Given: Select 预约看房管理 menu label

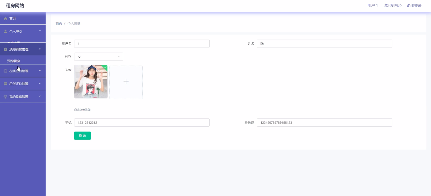Looking at the screenshot, I should tap(19, 49).
